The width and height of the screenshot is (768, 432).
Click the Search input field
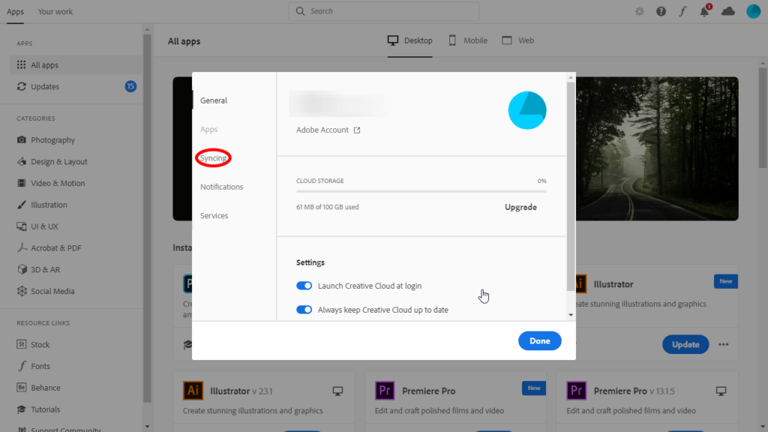[x=384, y=11]
